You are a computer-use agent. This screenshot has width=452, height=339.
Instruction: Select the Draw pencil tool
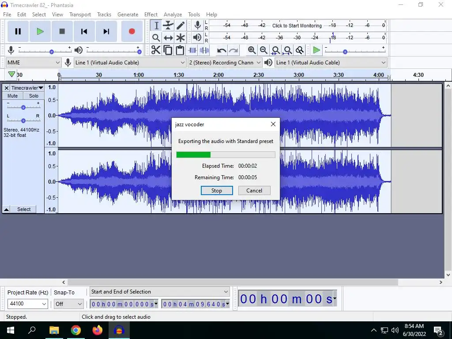click(181, 25)
